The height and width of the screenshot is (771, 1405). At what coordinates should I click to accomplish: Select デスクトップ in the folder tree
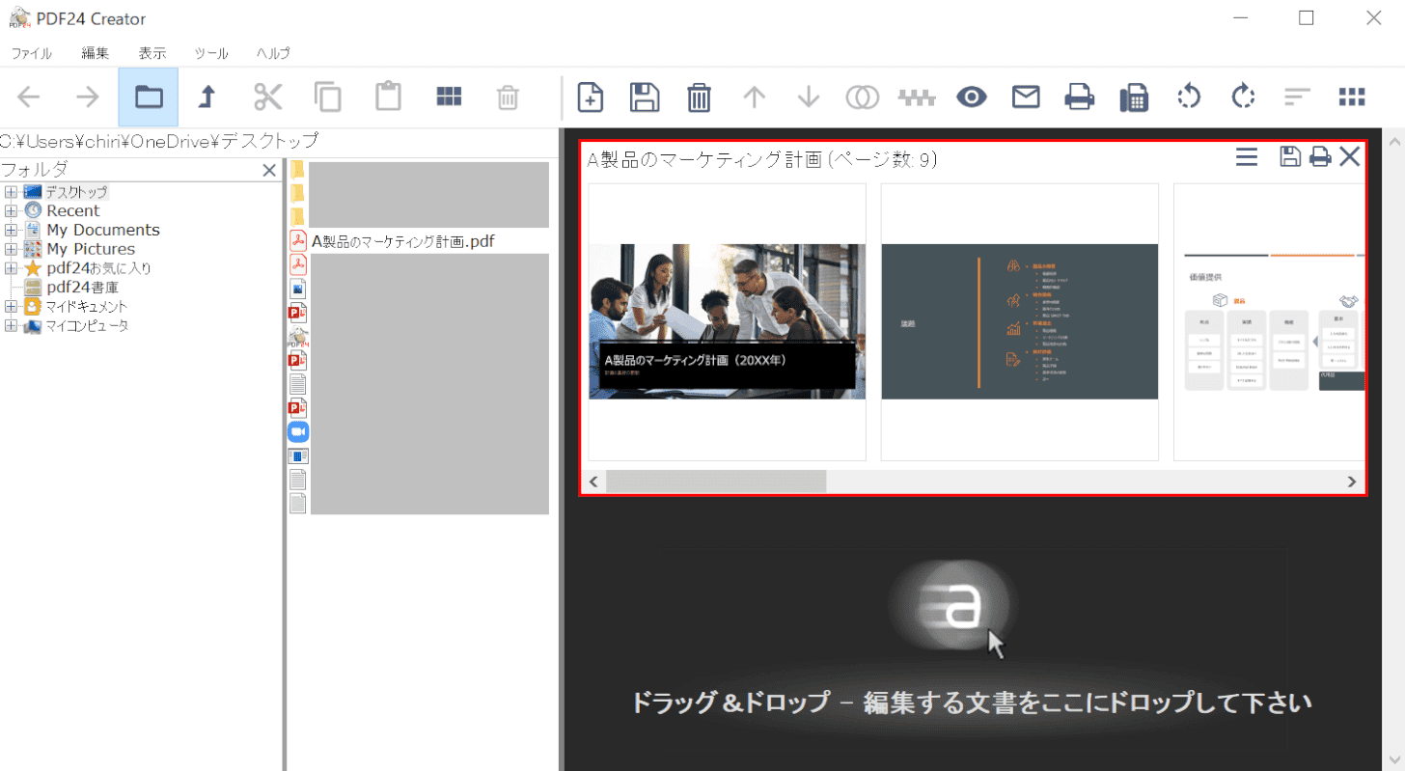coord(77,191)
